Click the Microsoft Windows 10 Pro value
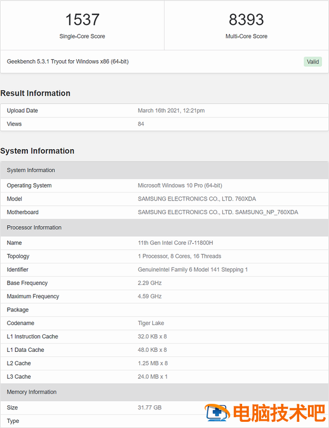This screenshot has height=428, width=329. 180,186
